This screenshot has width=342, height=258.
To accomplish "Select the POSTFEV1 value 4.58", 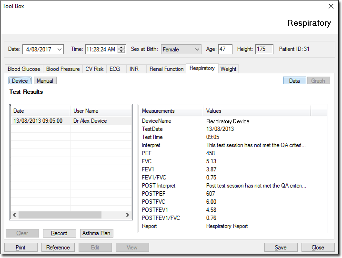I will coord(211,210).
